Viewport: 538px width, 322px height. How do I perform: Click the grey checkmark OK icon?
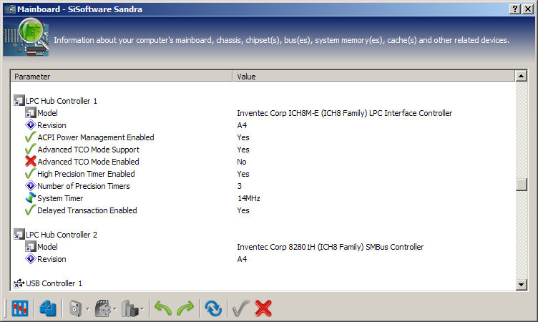pyautogui.click(x=241, y=308)
